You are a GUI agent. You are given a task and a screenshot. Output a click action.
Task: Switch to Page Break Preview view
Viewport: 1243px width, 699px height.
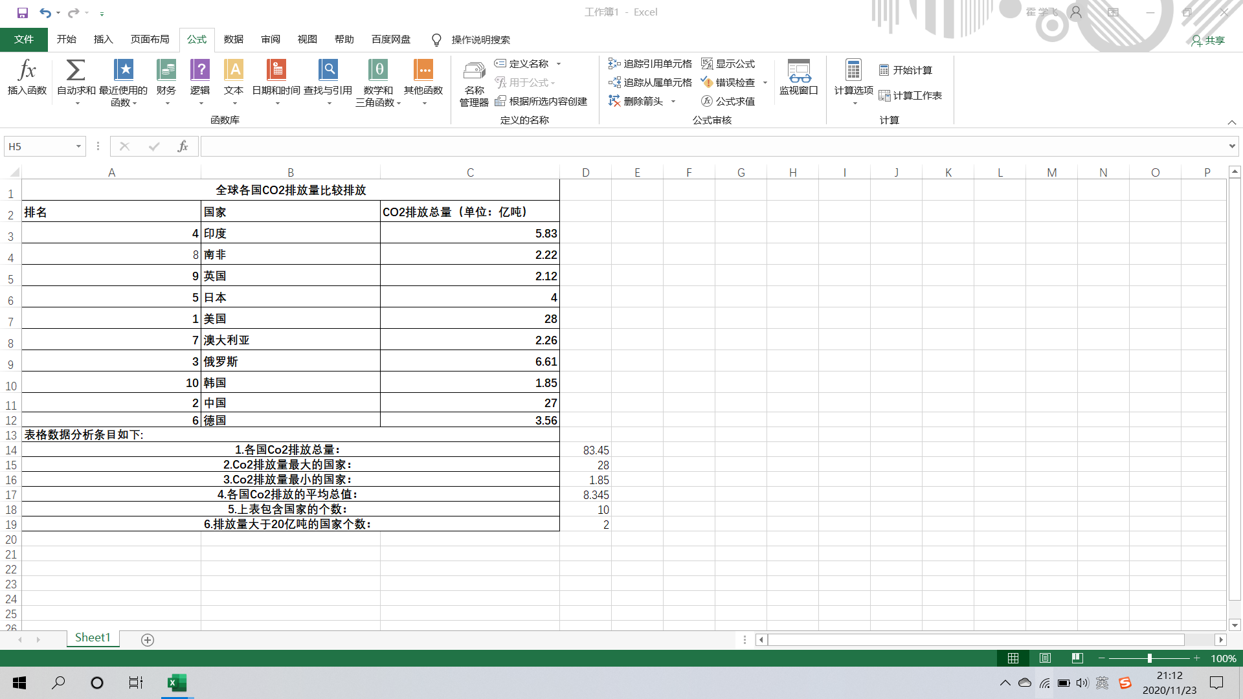tap(1077, 658)
